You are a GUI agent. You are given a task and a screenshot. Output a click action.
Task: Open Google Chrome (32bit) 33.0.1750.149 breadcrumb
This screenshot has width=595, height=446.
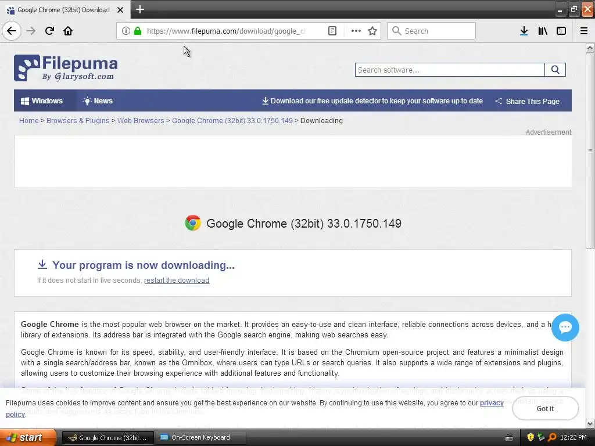[232, 121]
